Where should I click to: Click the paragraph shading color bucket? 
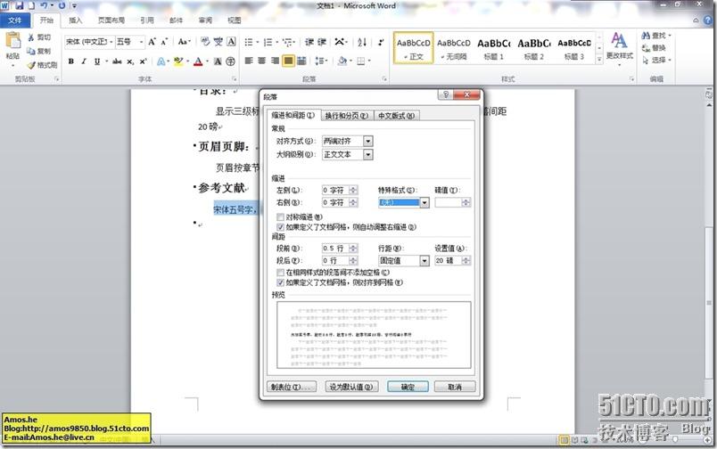(342, 61)
